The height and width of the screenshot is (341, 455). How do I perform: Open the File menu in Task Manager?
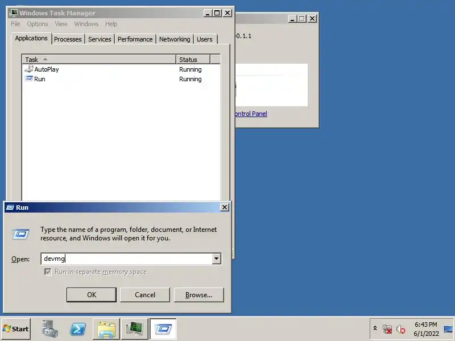pos(15,24)
